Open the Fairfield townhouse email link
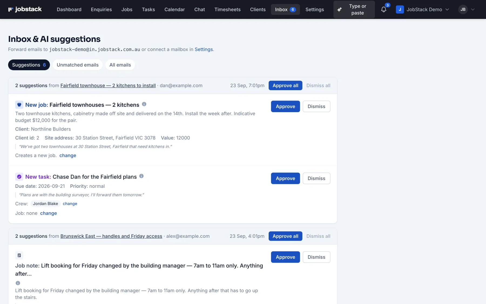Viewport: 486px width, 304px height. pyautogui.click(x=108, y=85)
